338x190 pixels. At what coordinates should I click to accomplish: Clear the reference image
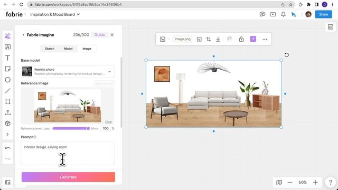(108, 122)
